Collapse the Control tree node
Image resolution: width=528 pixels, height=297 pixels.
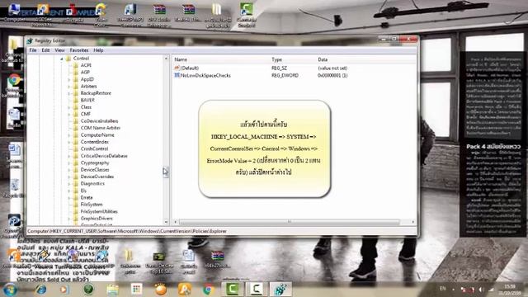pos(62,59)
